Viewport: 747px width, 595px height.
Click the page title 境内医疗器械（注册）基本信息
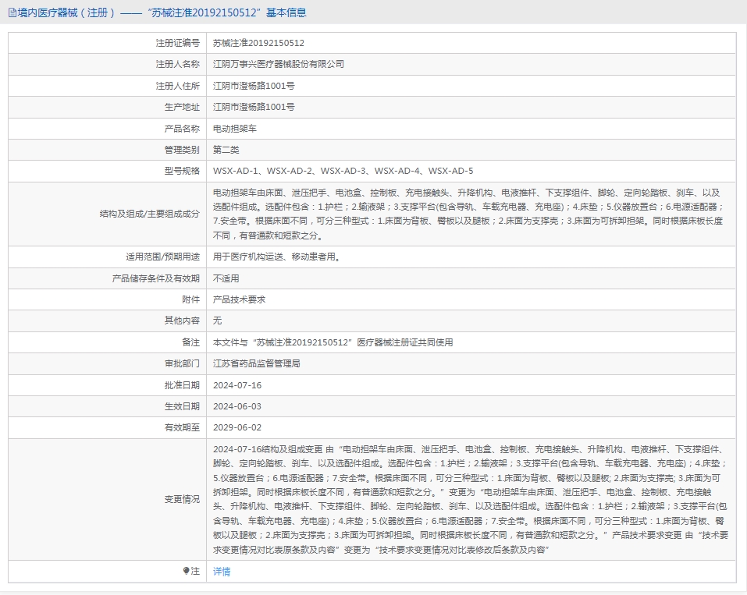pos(162,12)
